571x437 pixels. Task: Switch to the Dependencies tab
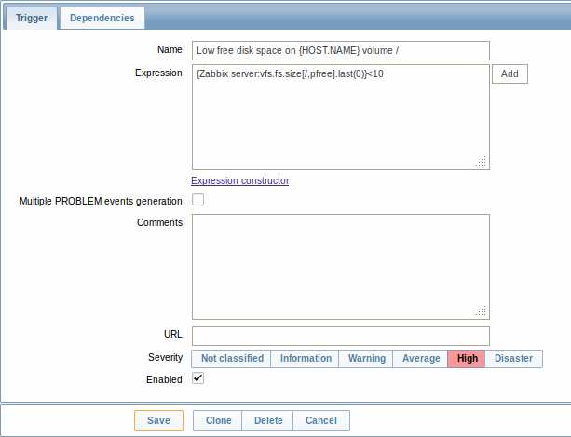(102, 19)
